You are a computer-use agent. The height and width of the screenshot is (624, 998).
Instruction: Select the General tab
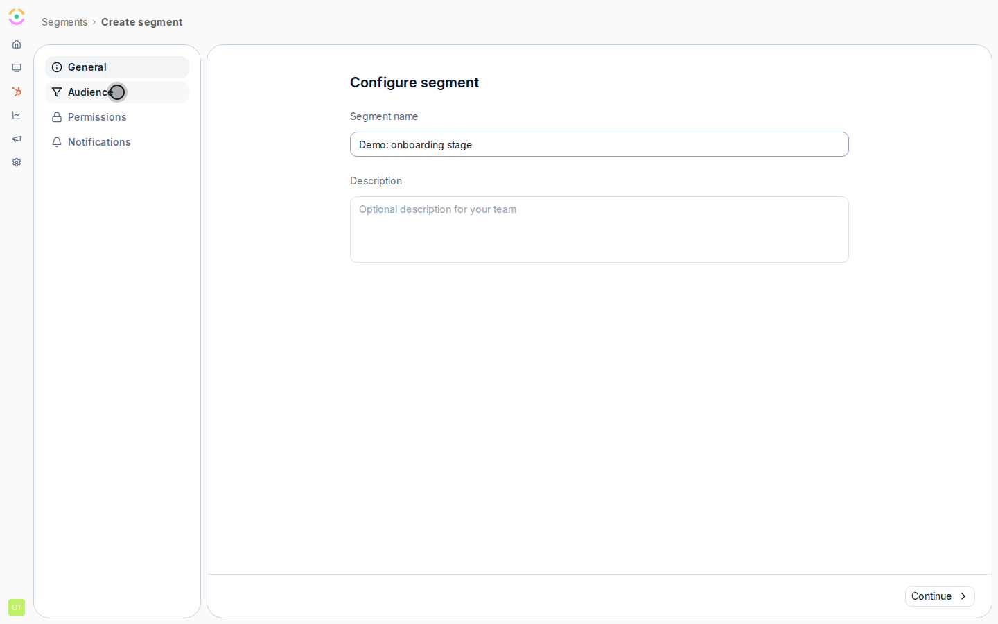(x=117, y=67)
